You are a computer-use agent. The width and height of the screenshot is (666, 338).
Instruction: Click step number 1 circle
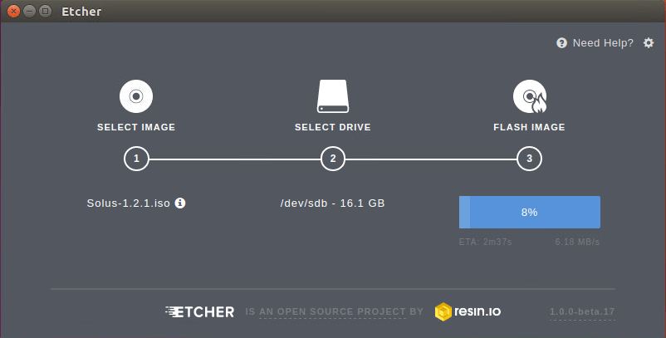[136, 159]
